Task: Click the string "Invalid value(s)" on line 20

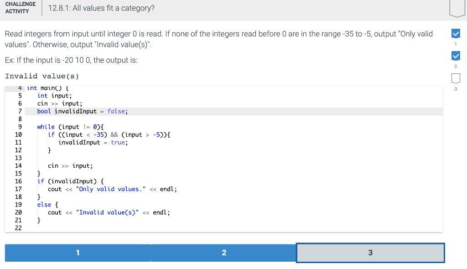Action: click(x=108, y=212)
